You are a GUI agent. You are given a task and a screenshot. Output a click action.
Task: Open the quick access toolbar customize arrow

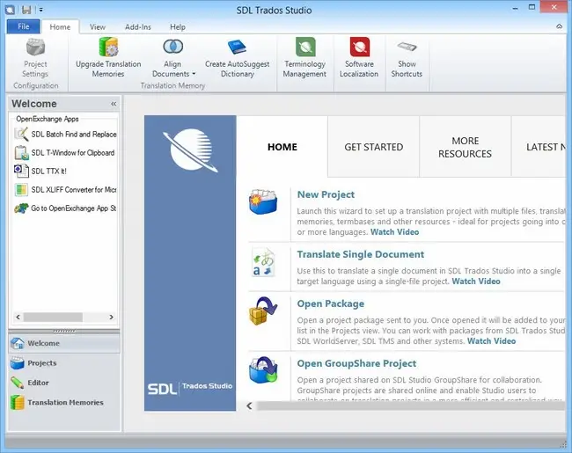[40, 10]
